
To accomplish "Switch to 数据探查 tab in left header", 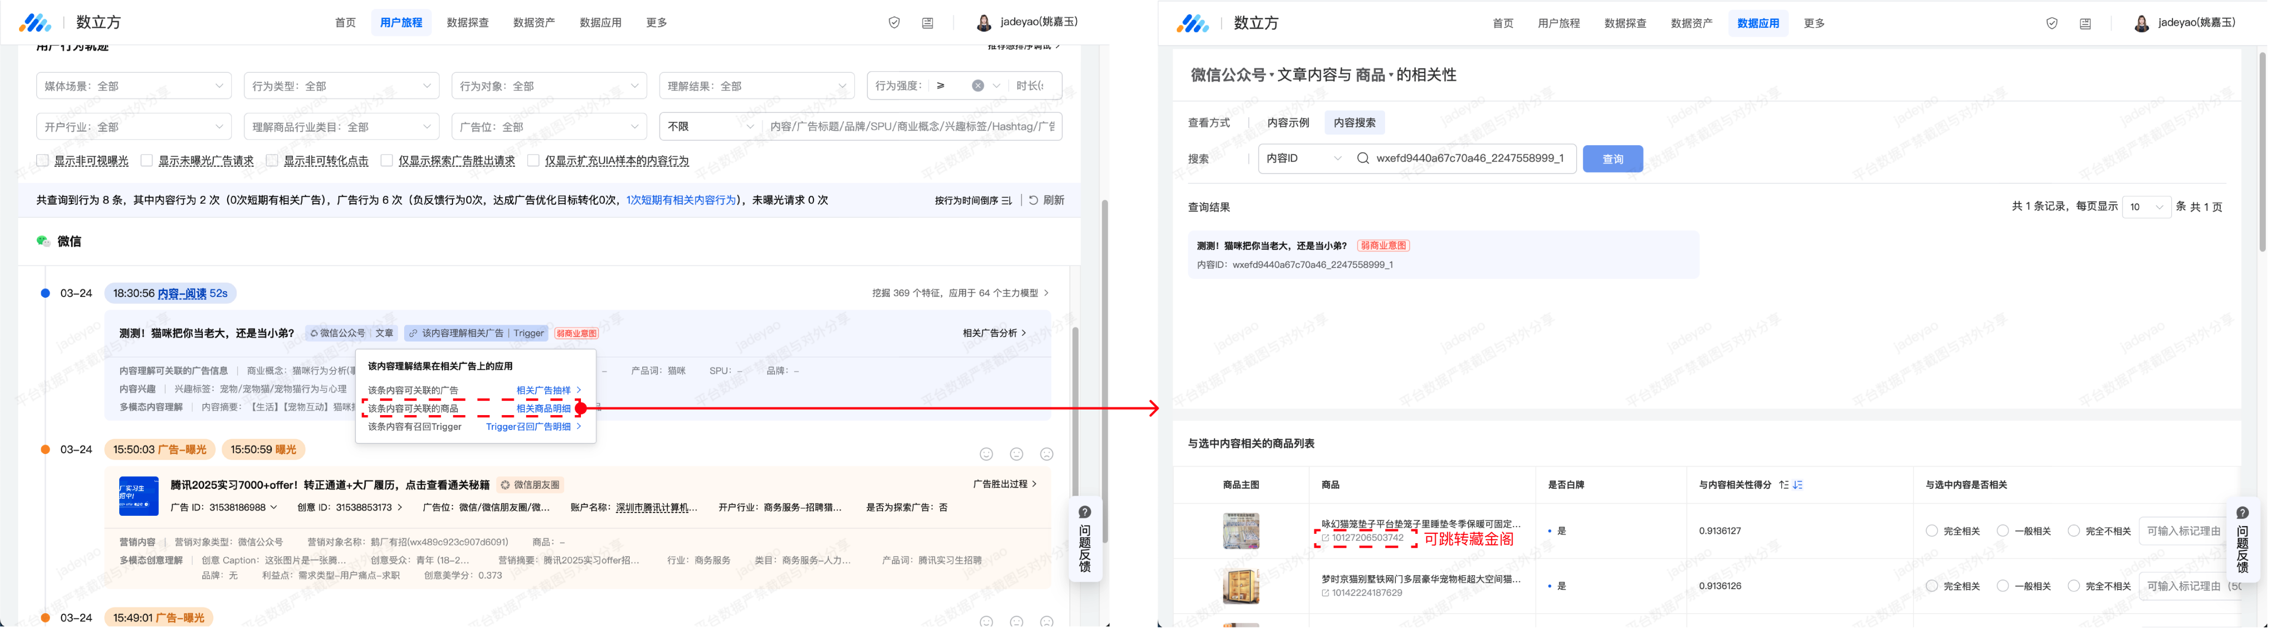I will [467, 23].
